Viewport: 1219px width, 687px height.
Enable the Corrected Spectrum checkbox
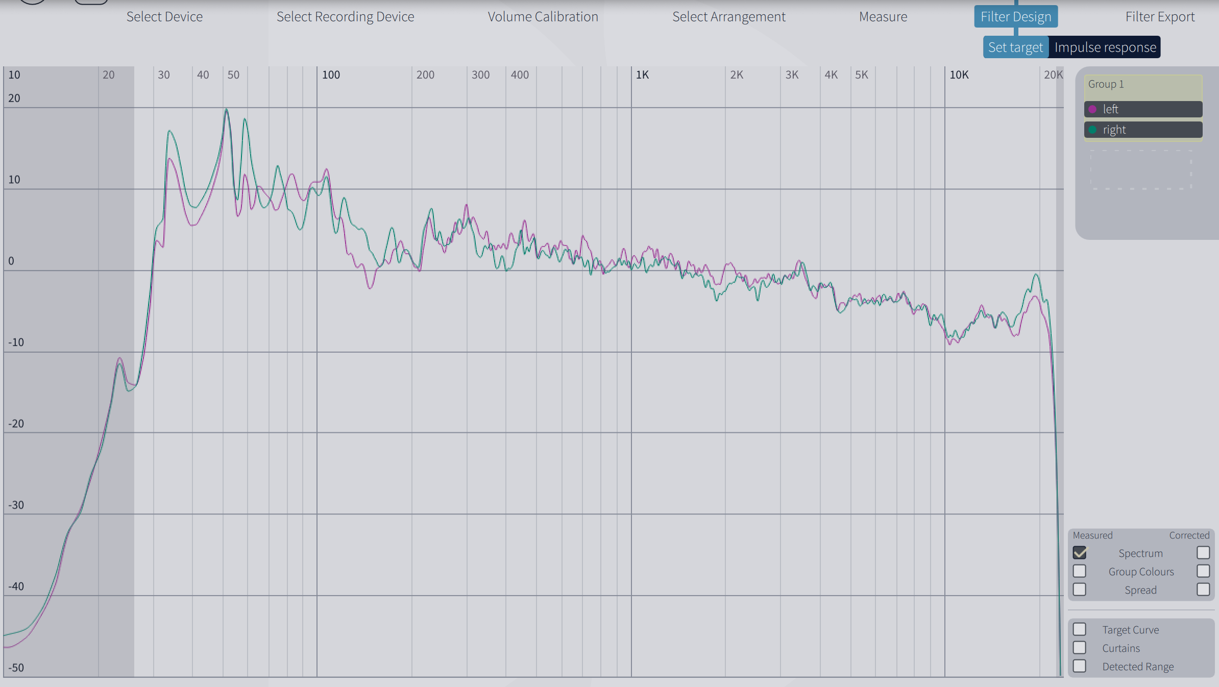click(x=1203, y=553)
